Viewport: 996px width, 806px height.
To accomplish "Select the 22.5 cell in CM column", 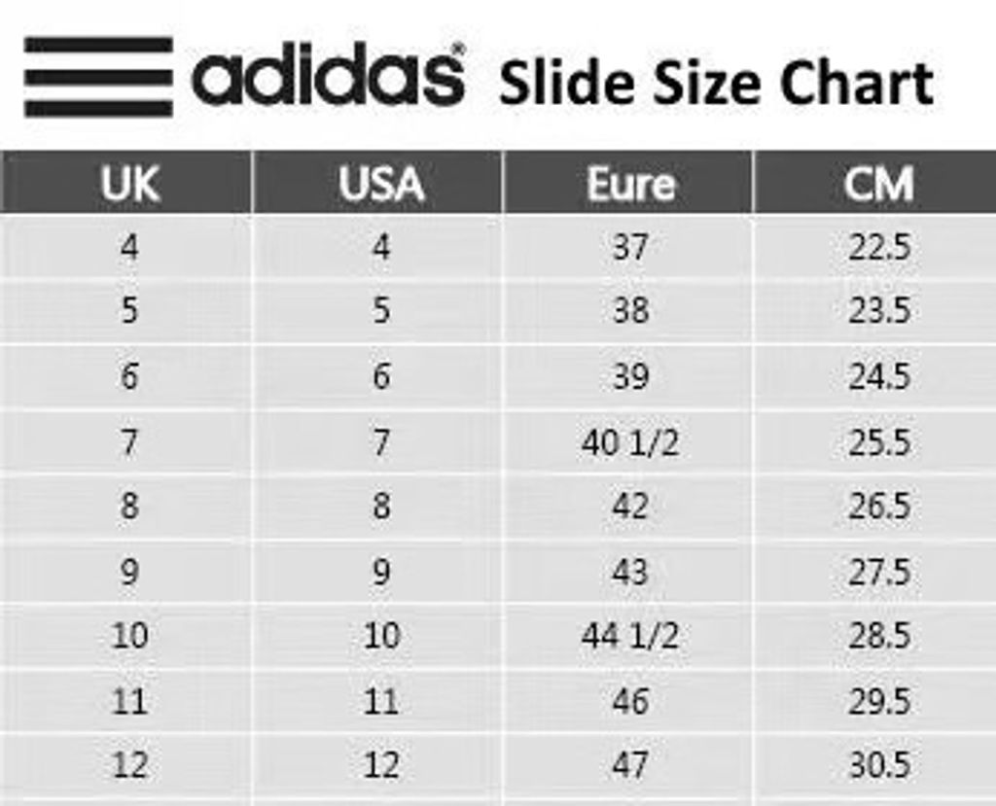I will (x=878, y=248).
